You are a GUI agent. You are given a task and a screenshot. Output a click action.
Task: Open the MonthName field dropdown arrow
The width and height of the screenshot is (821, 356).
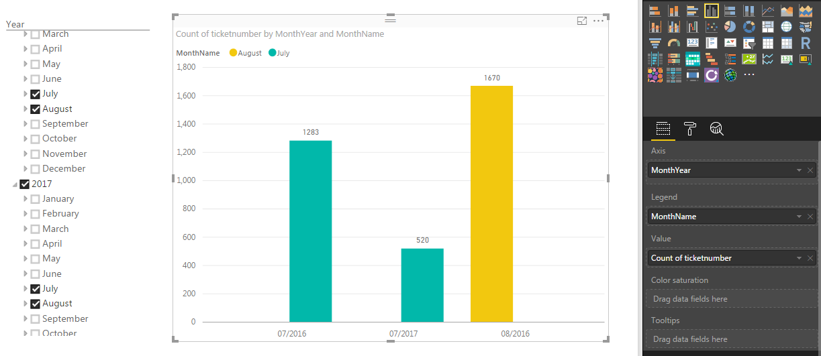[x=799, y=217]
